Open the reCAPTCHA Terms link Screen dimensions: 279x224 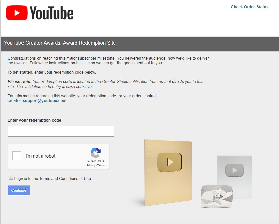click(101, 166)
